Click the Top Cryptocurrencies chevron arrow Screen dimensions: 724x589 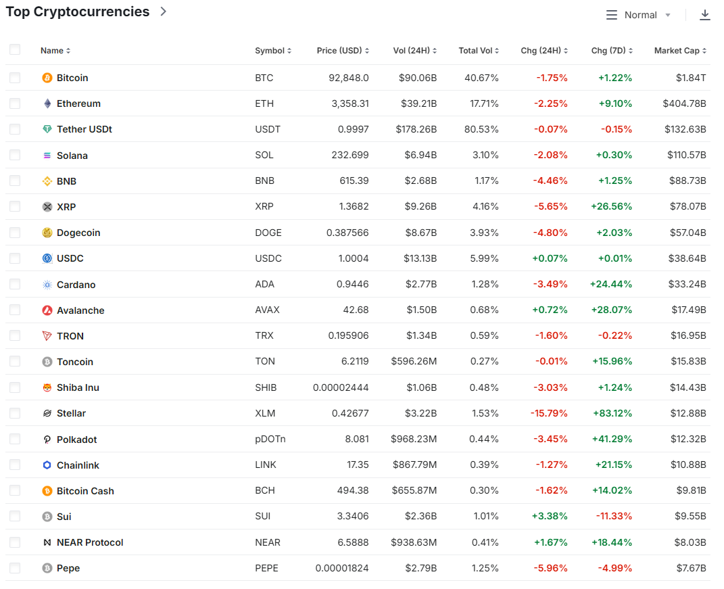(164, 11)
